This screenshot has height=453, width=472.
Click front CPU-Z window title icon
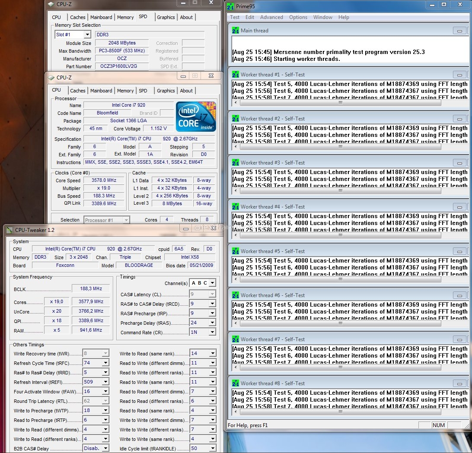[x=51, y=77]
